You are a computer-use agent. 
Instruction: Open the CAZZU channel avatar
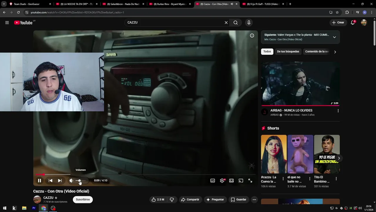click(37, 200)
